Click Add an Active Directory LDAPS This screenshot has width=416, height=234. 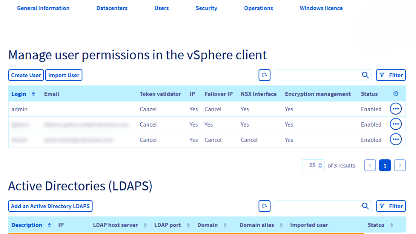point(50,206)
